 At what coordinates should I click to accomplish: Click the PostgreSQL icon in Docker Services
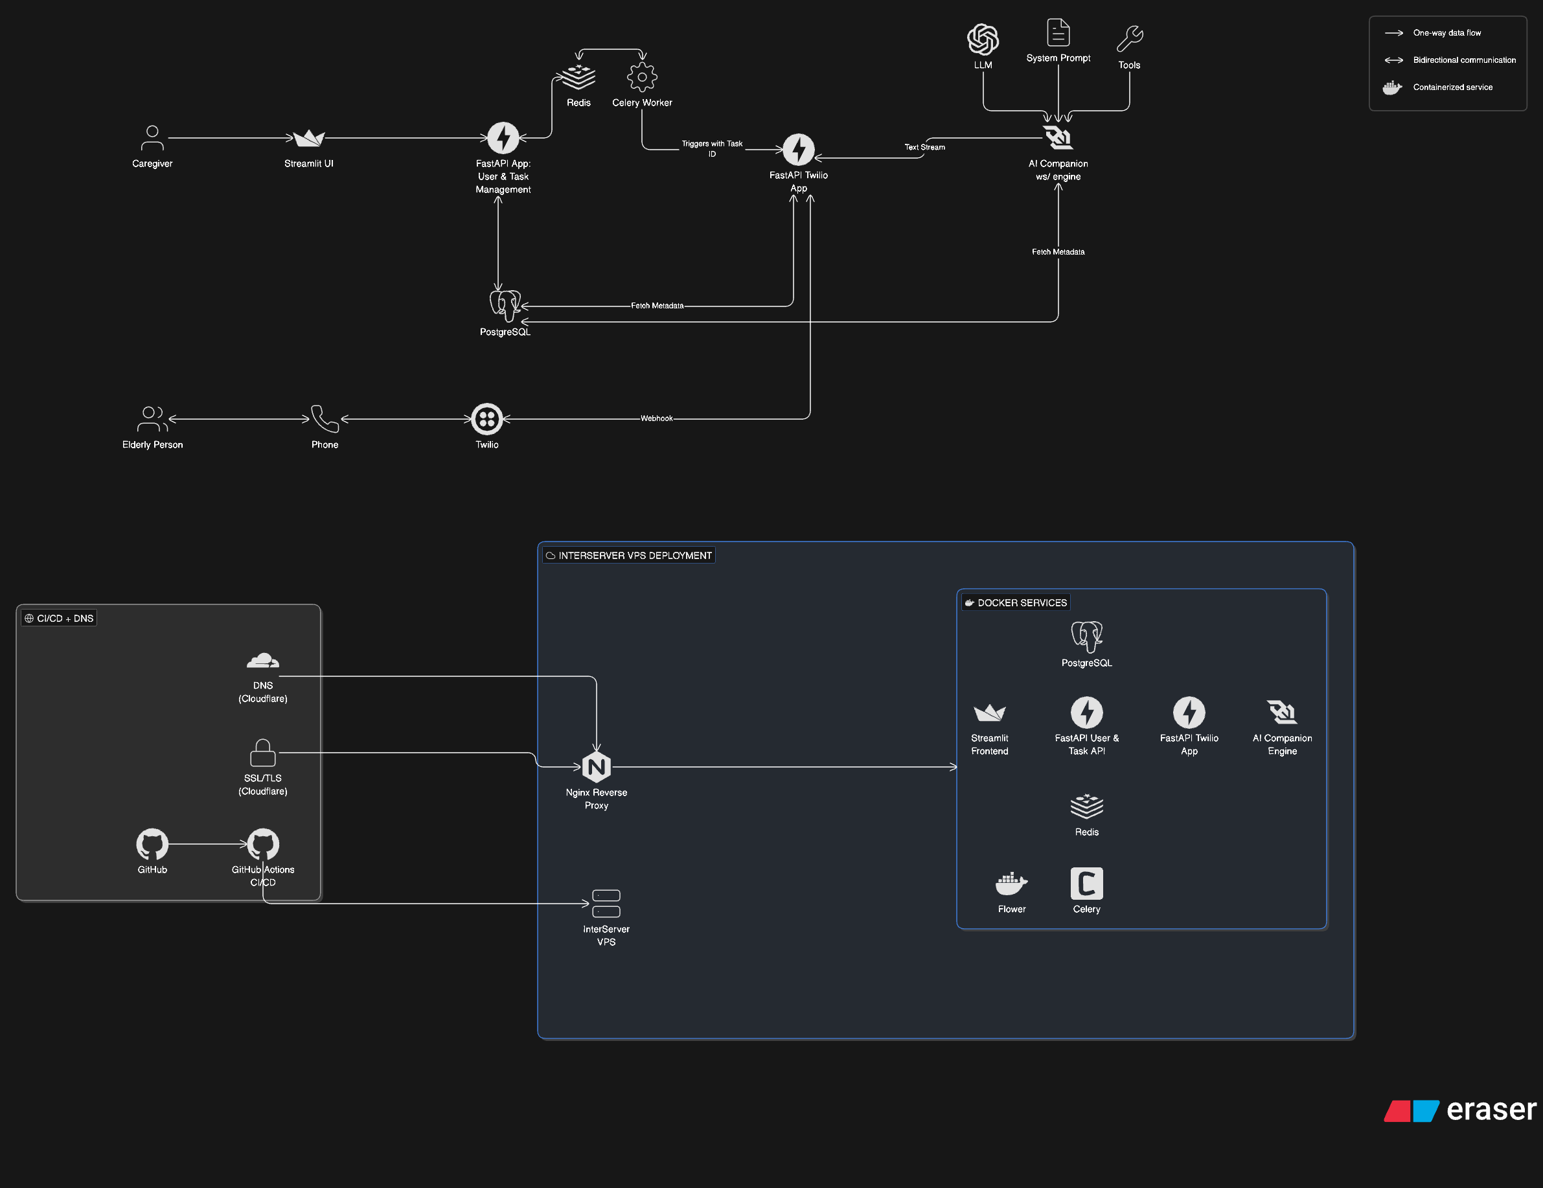point(1086,636)
